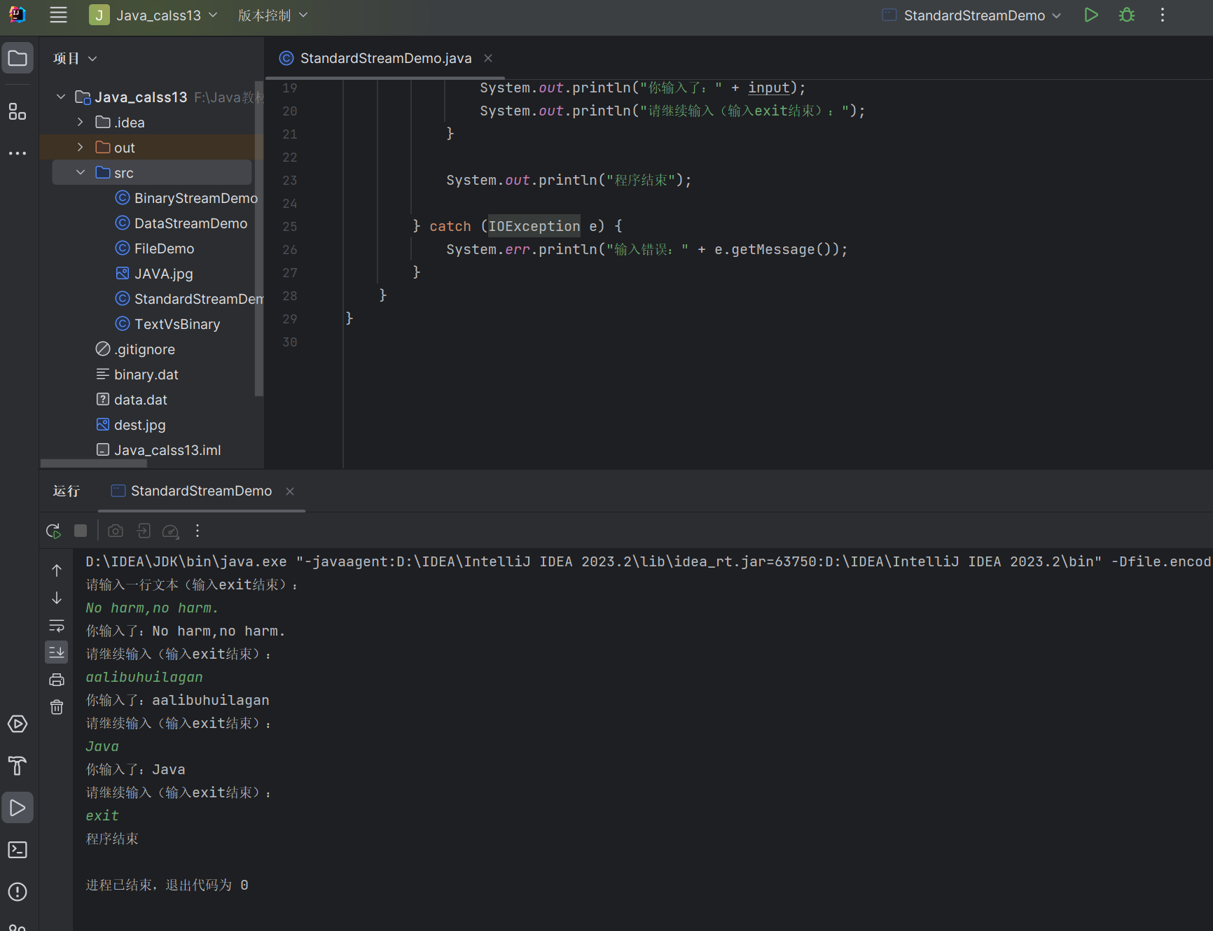Collapse the src folder
The image size is (1213, 931).
click(x=81, y=173)
